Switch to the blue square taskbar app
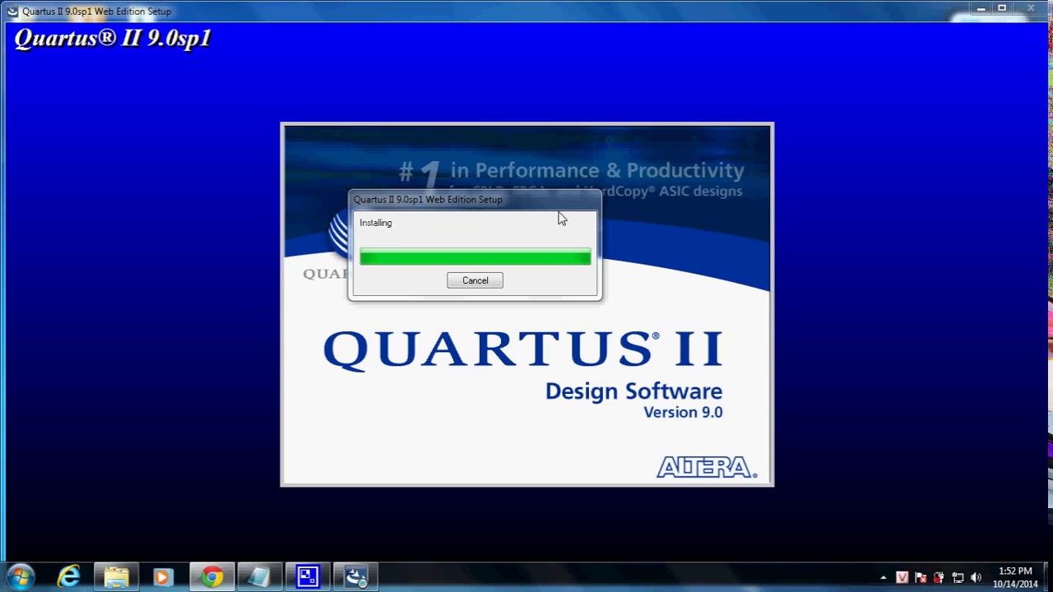This screenshot has height=592, width=1053. click(308, 577)
